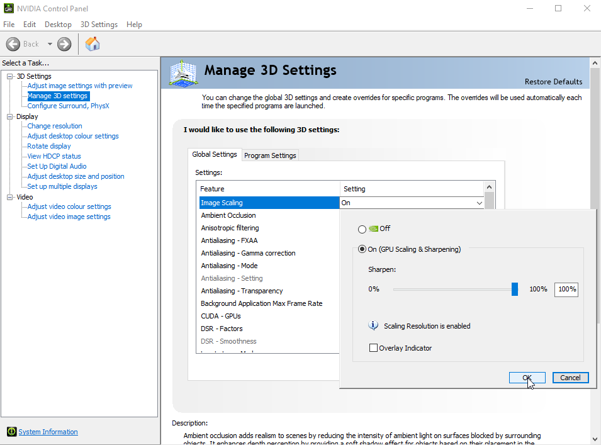This screenshot has width=601, height=445.
Task: Click the Back arrow icon in toolbar
Action: (14, 44)
